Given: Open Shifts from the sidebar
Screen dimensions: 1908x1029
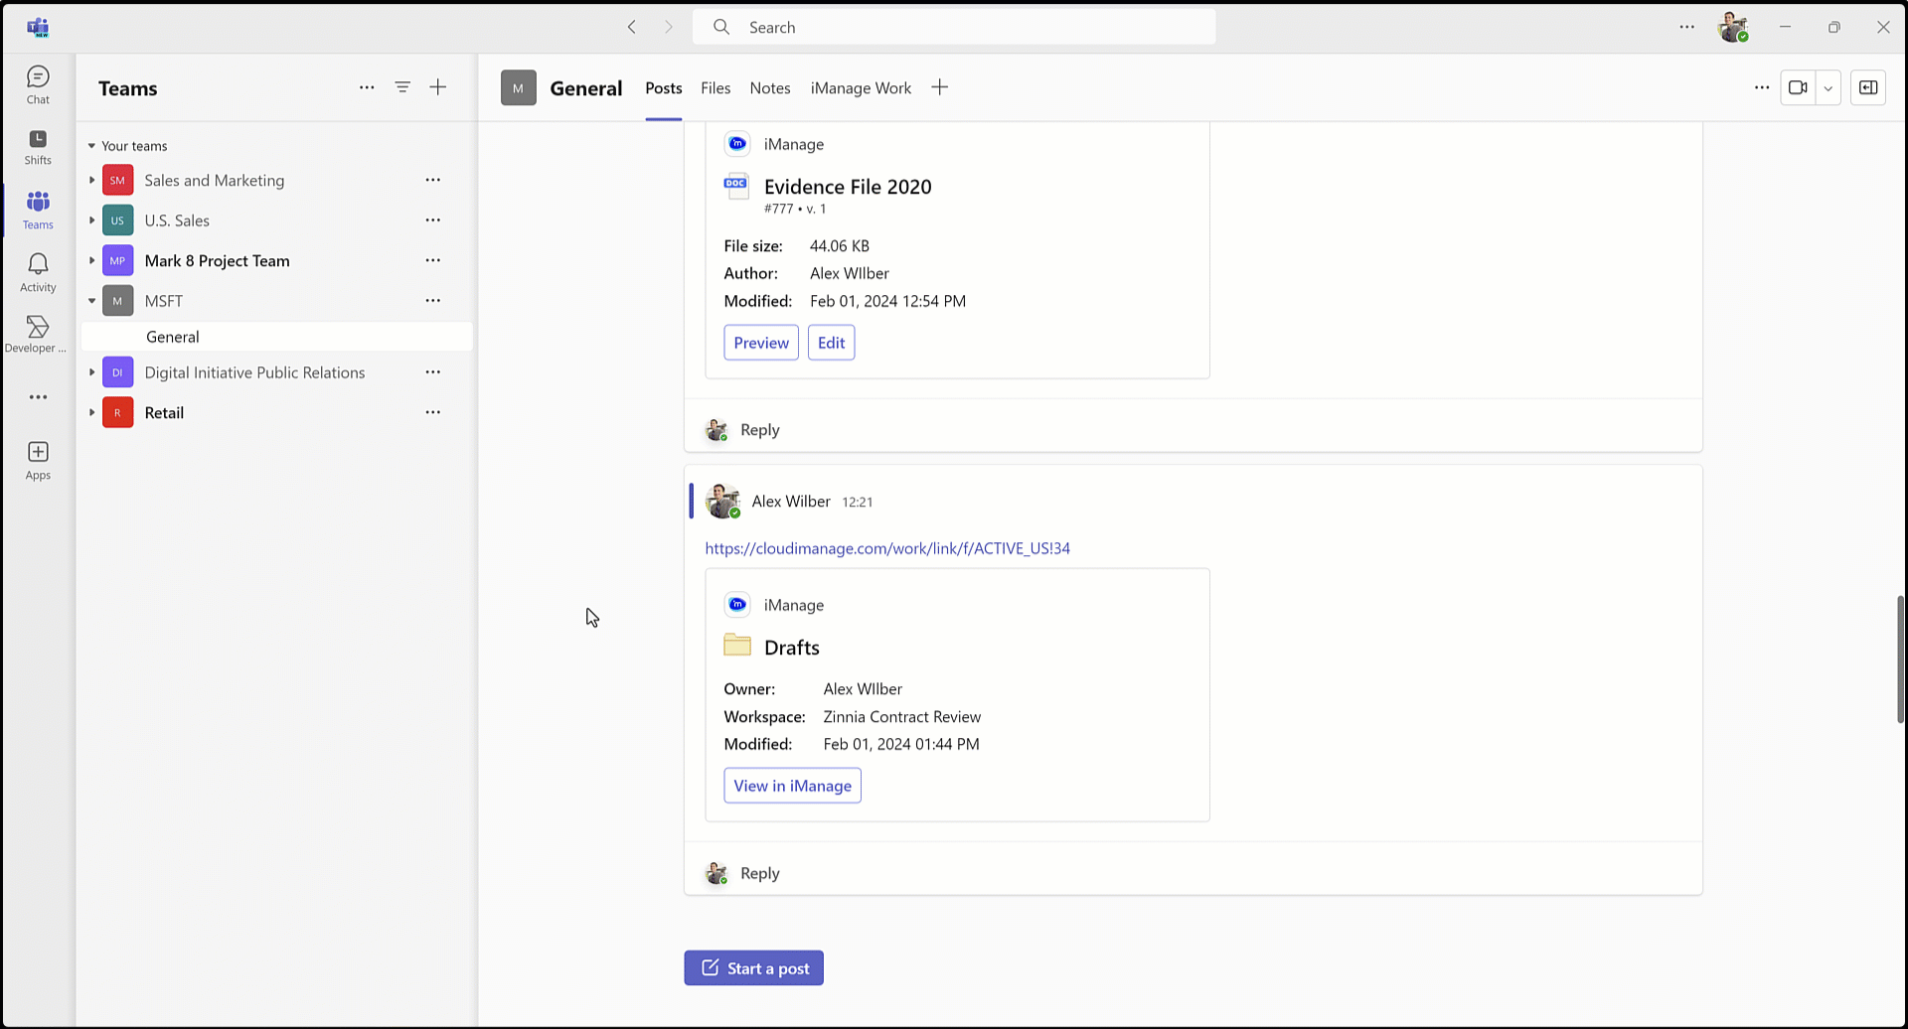Looking at the screenshot, I should coord(38,147).
